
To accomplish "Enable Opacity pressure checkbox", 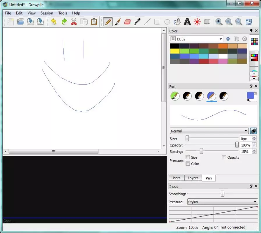I will click(224, 157).
